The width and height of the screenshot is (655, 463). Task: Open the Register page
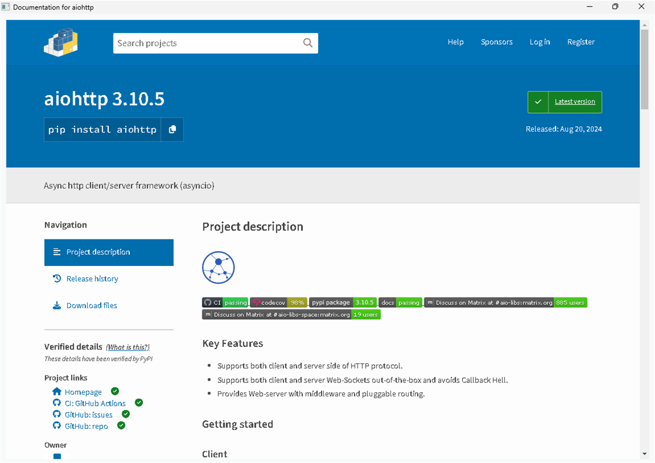581,42
